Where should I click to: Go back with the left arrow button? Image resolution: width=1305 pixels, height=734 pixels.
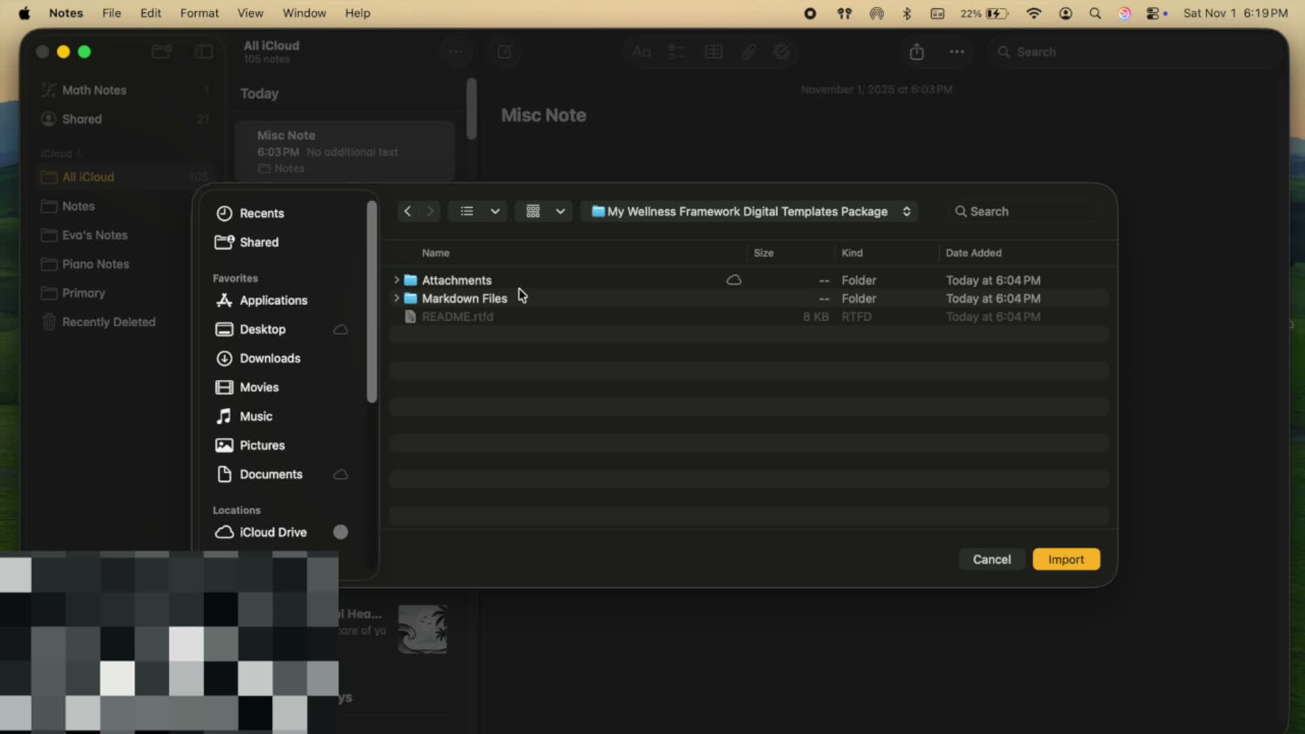pyautogui.click(x=408, y=211)
